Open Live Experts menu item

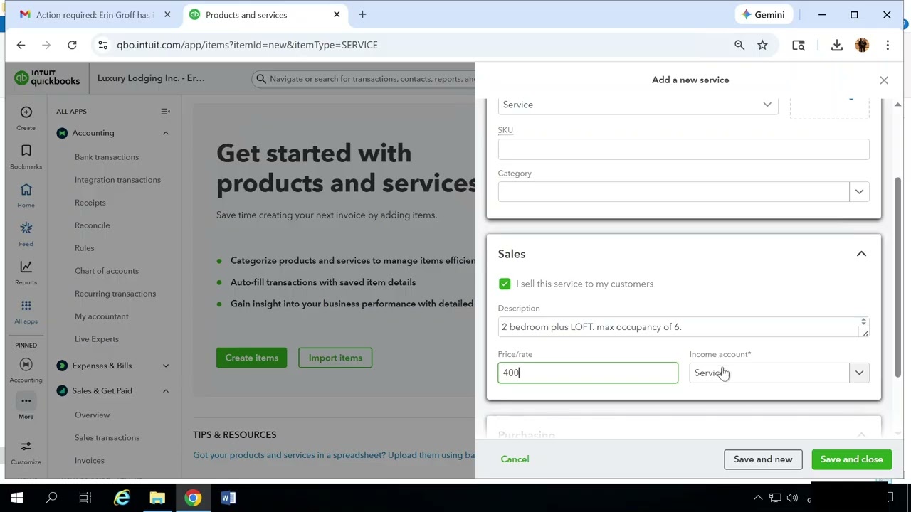[x=97, y=339]
